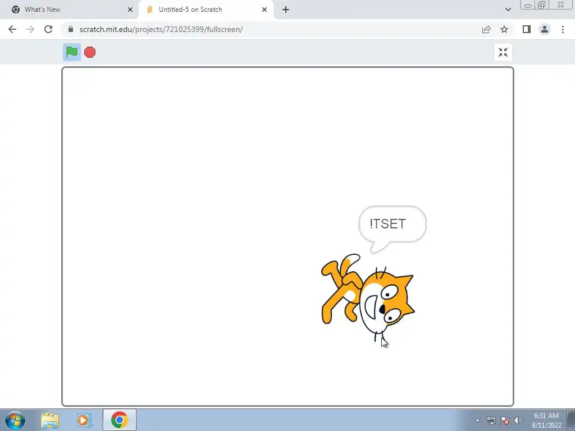Click the taskbar clock showing 6:31 AM
Image resolution: width=575 pixels, height=431 pixels.
coord(546,420)
